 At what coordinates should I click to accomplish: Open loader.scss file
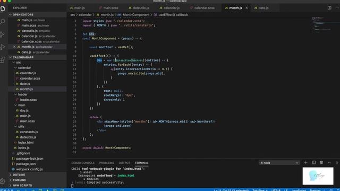click(x=28, y=100)
